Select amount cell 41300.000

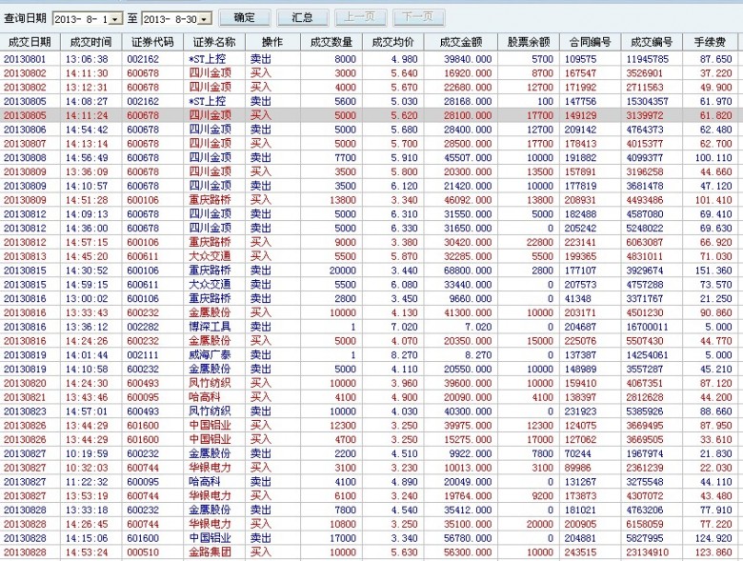tap(468, 313)
